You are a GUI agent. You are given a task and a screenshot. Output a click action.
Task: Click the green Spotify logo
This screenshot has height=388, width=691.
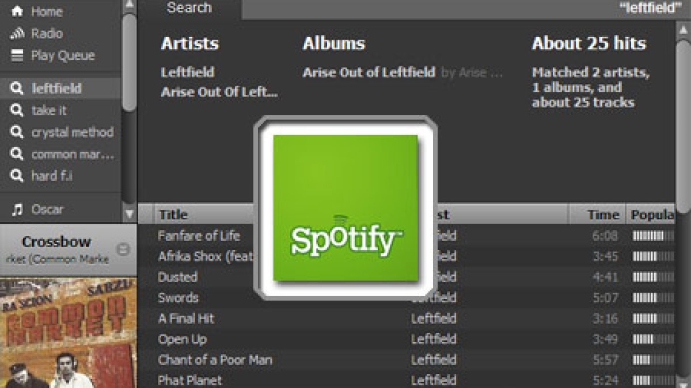(x=345, y=208)
